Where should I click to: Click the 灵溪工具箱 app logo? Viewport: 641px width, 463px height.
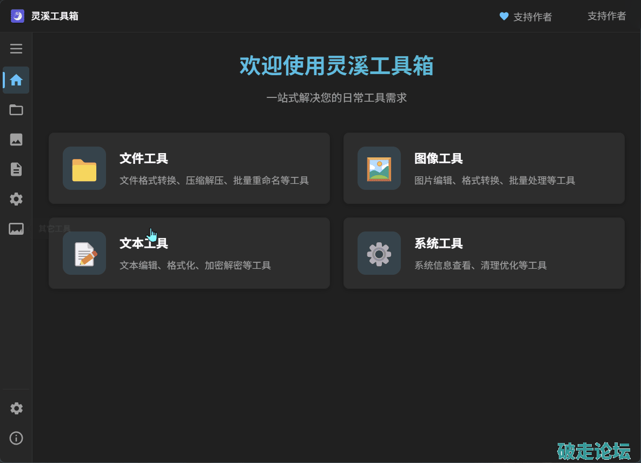tap(18, 16)
